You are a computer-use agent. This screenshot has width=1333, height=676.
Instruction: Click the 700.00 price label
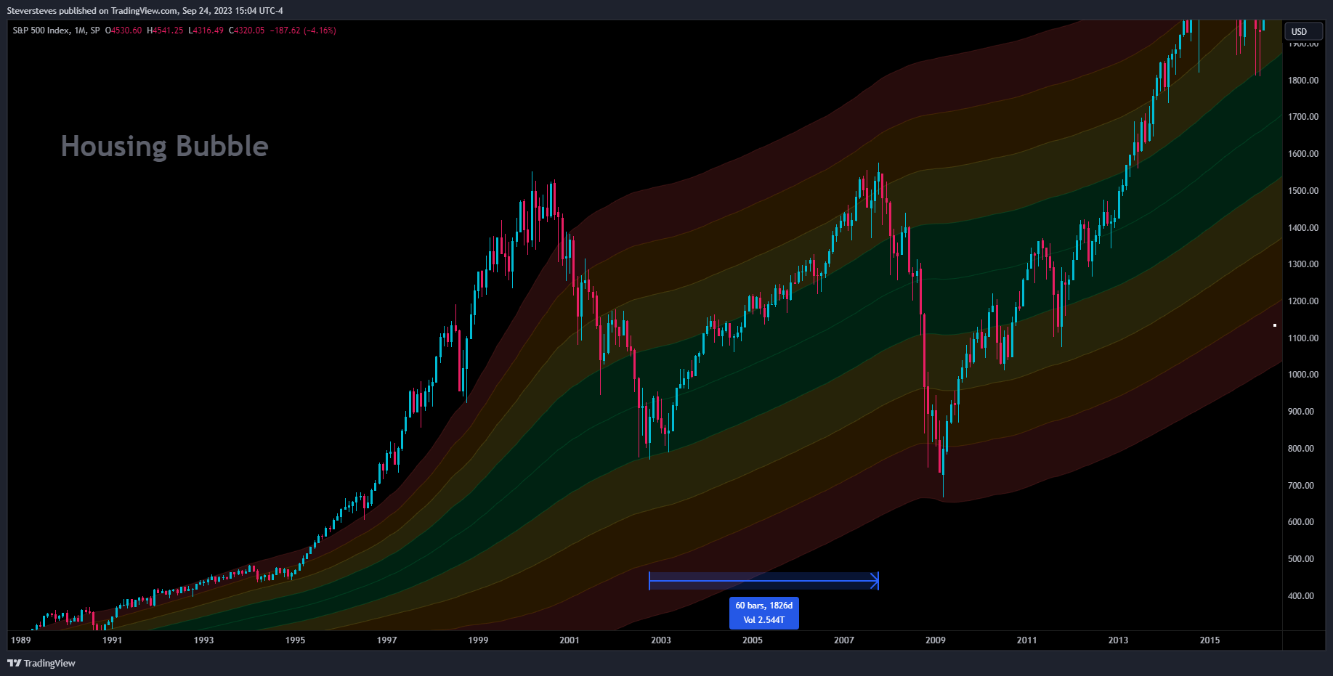1301,486
